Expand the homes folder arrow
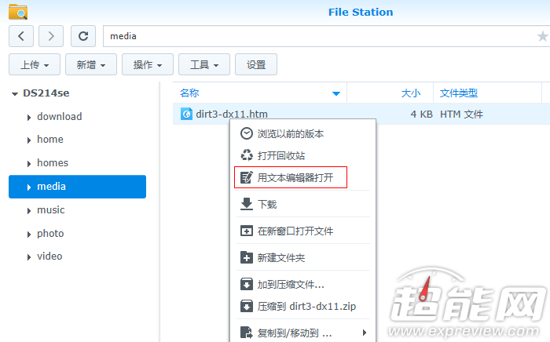The width and height of the screenshot is (550, 342). coord(29,164)
